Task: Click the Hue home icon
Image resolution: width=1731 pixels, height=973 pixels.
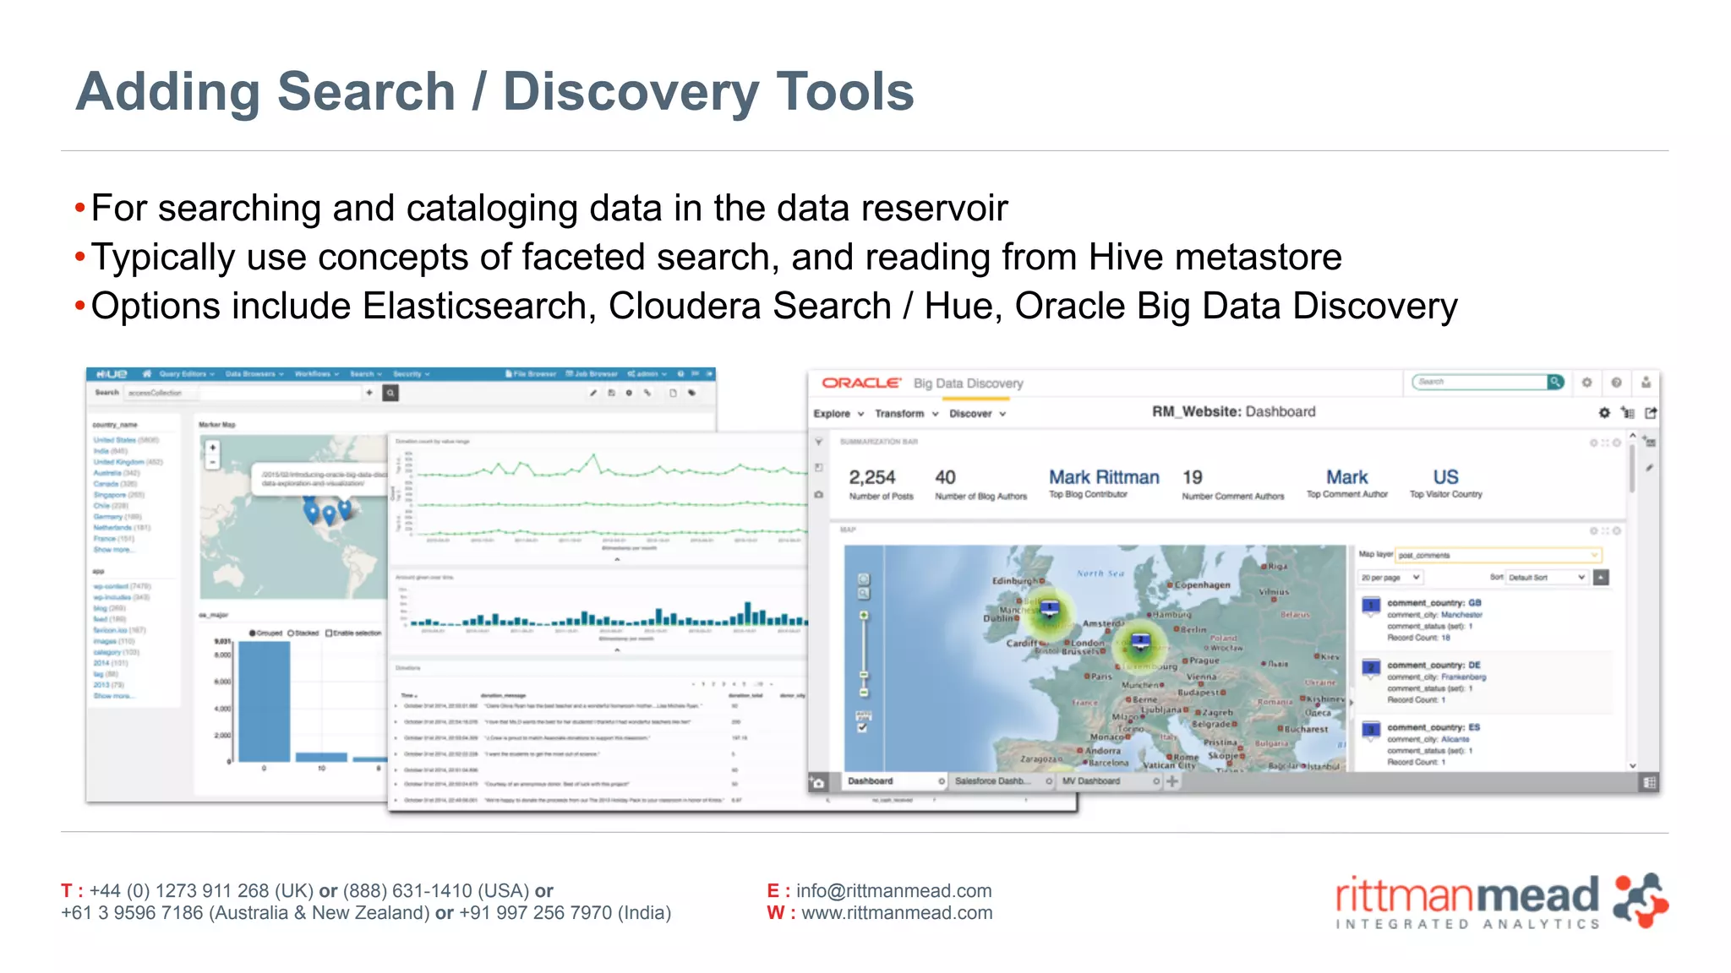Action: 147,373
